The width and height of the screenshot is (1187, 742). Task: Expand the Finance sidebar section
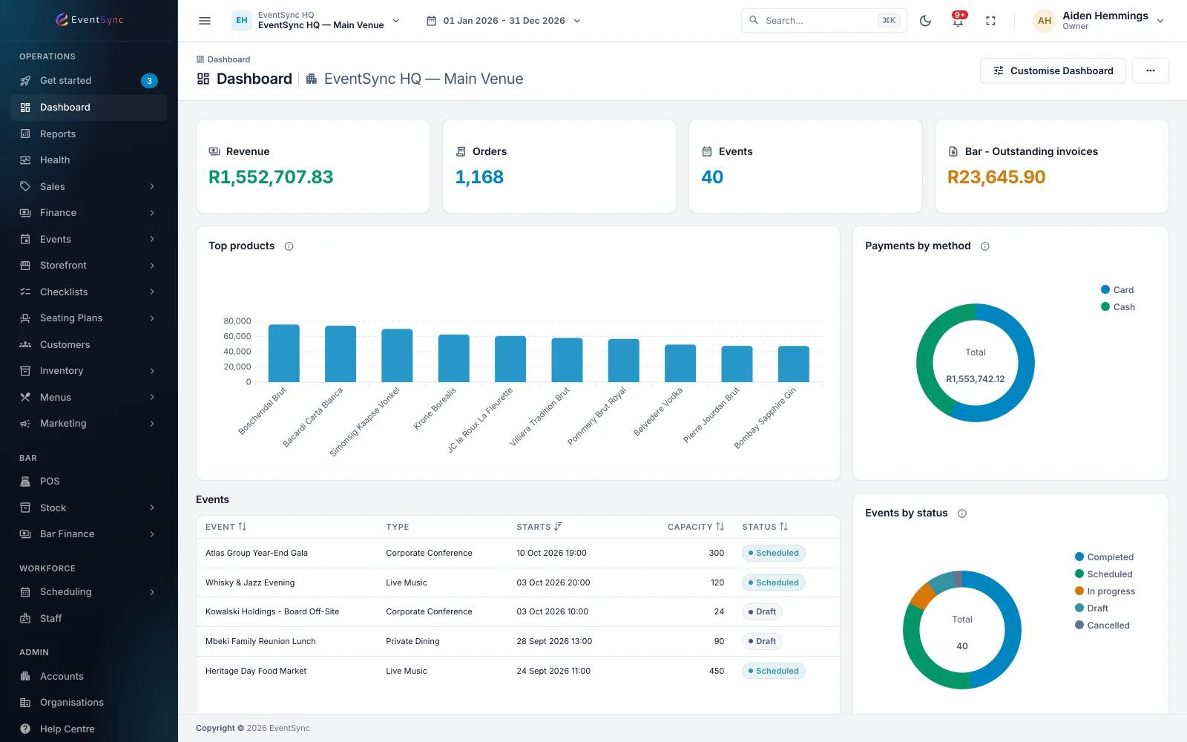89,213
